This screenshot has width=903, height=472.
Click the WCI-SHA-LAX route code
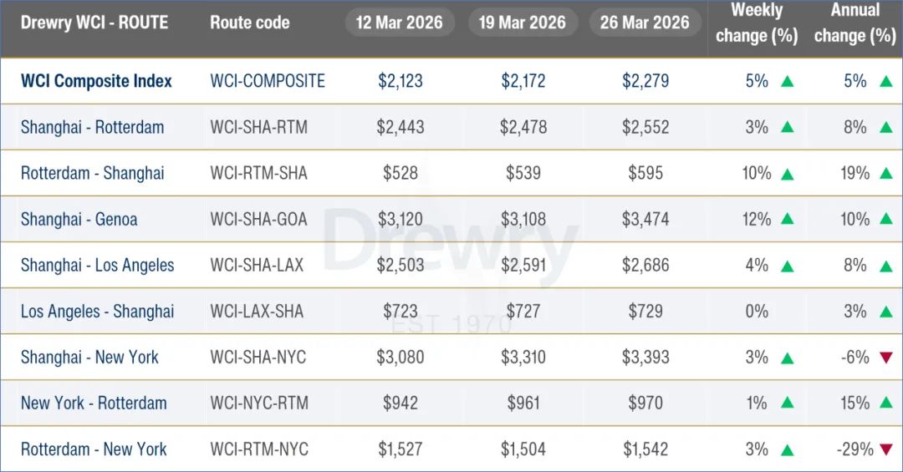258,265
